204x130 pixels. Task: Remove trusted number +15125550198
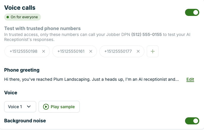(x=44, y=51)
